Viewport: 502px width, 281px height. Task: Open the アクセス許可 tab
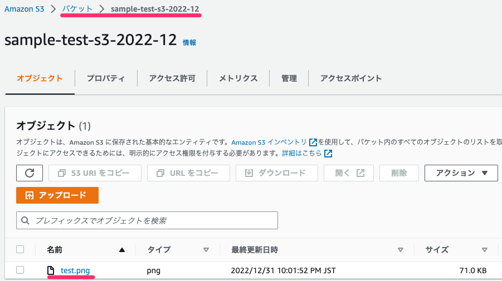tap(172, 78)
